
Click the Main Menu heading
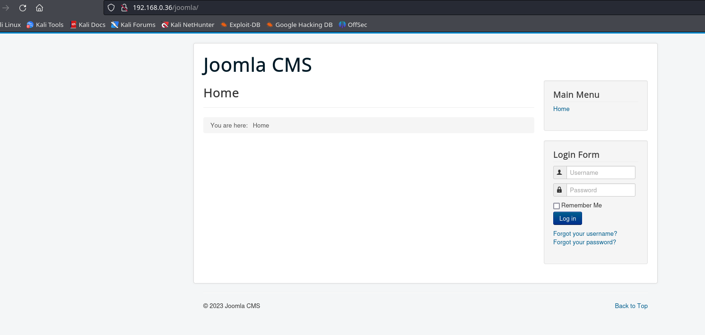click(576, 94)
